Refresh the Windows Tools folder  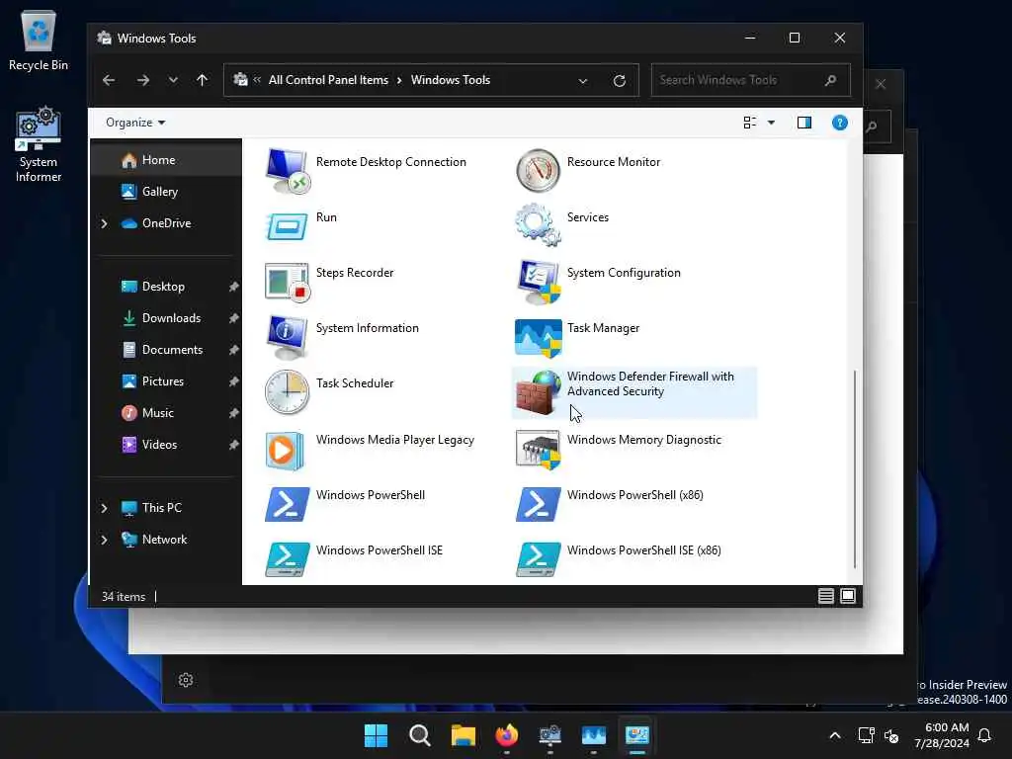[x=620, y=81]
